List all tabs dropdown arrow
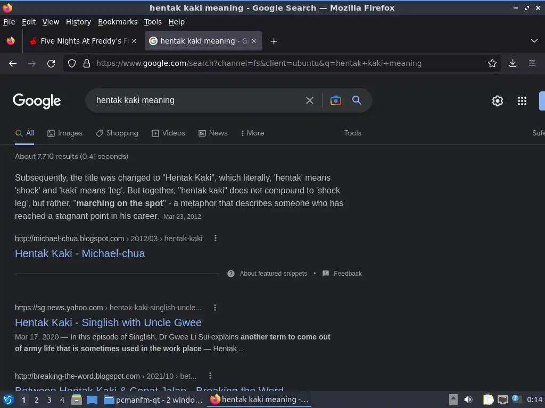545x408 pixels. point(534,41)
